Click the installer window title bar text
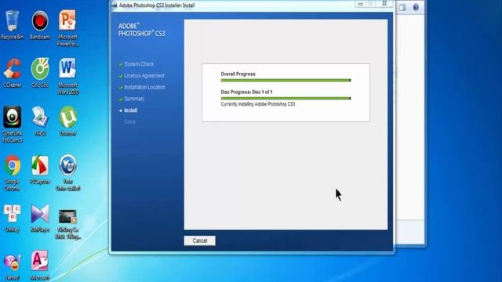This screenshot has width=502, height=282. (x=157, y=5)
